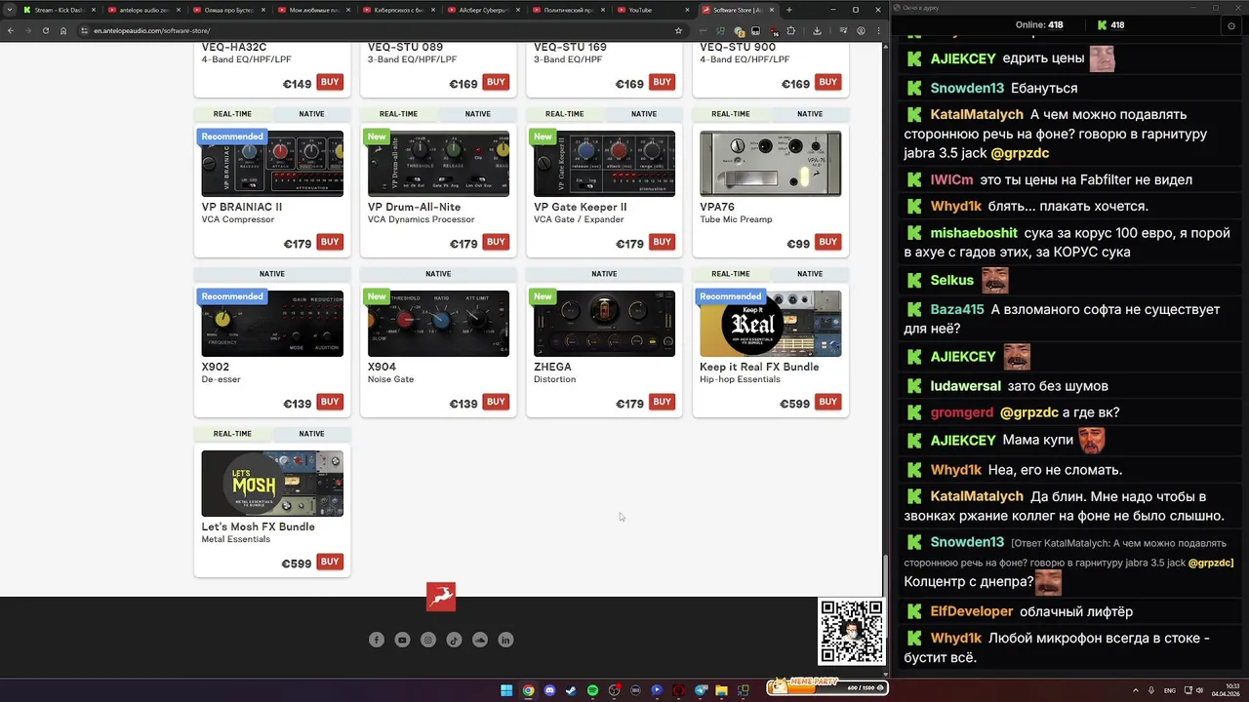
Task: Buy VPA76 tube mic preamp
Action: [x=828, y=242]
